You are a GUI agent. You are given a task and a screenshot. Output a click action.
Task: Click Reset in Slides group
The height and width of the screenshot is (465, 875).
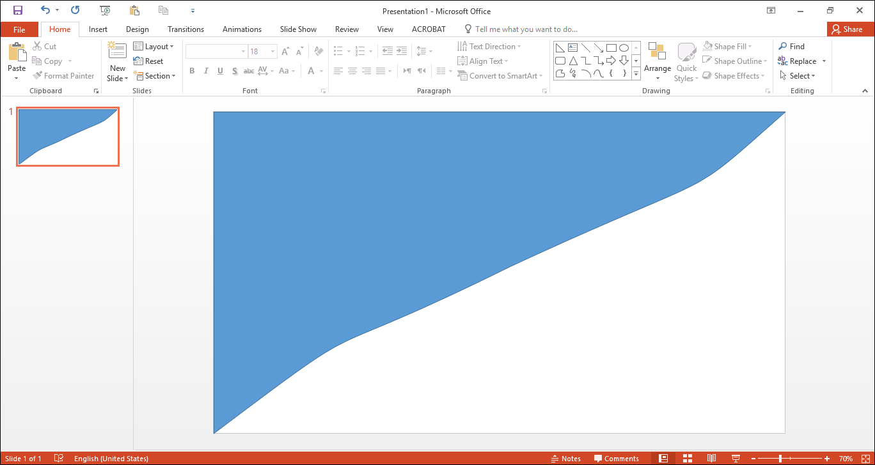[148, 61]
